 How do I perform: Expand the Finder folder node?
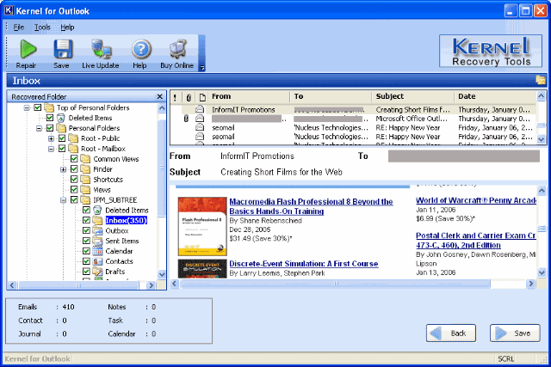coord(63,169)
